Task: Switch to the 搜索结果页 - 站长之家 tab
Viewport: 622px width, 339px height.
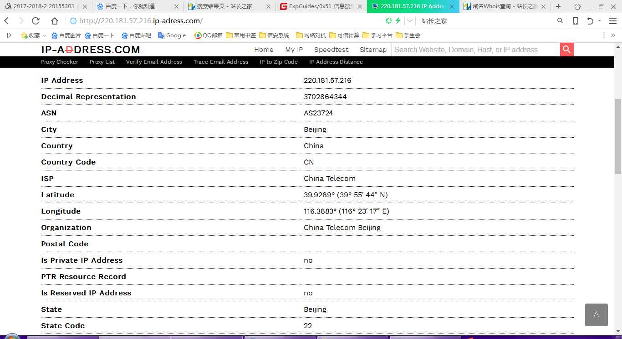Action: (x=229, y=7)
